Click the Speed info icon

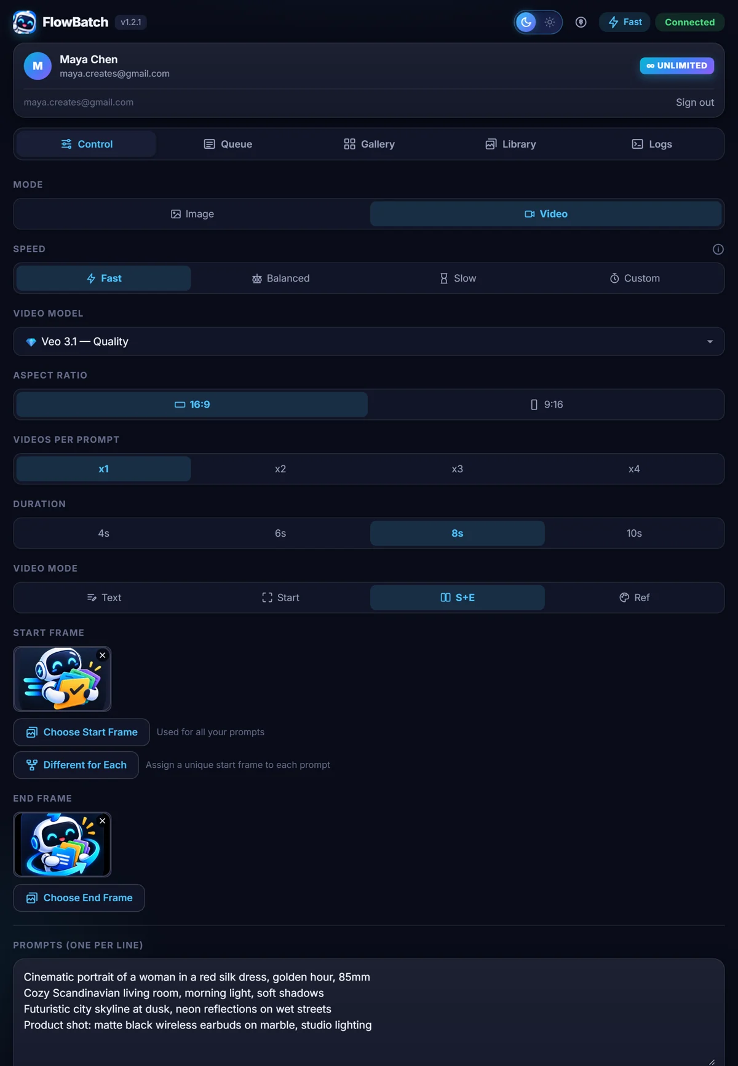[x=718, y=249]
